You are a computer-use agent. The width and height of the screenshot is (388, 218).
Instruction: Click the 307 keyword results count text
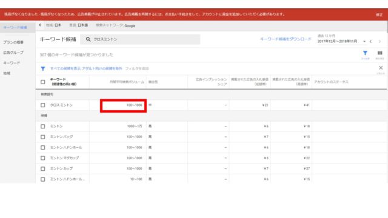(76, 55)
